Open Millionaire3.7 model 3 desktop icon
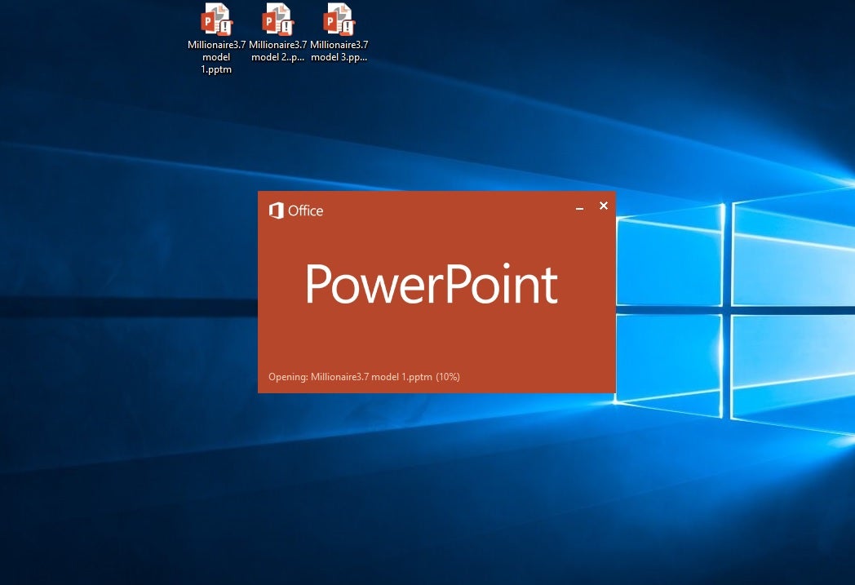The height and width of the screenshot is (585, 855). pyautogui.click(x=338, y=20)
